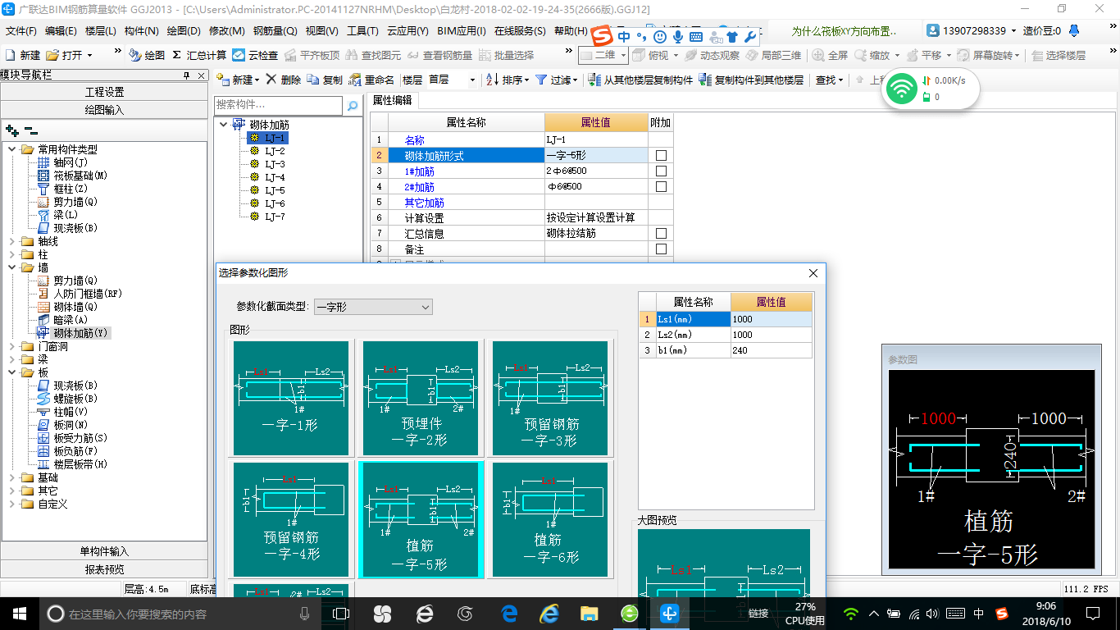Start the 云检查 cloud check

[x=239, y=56]
